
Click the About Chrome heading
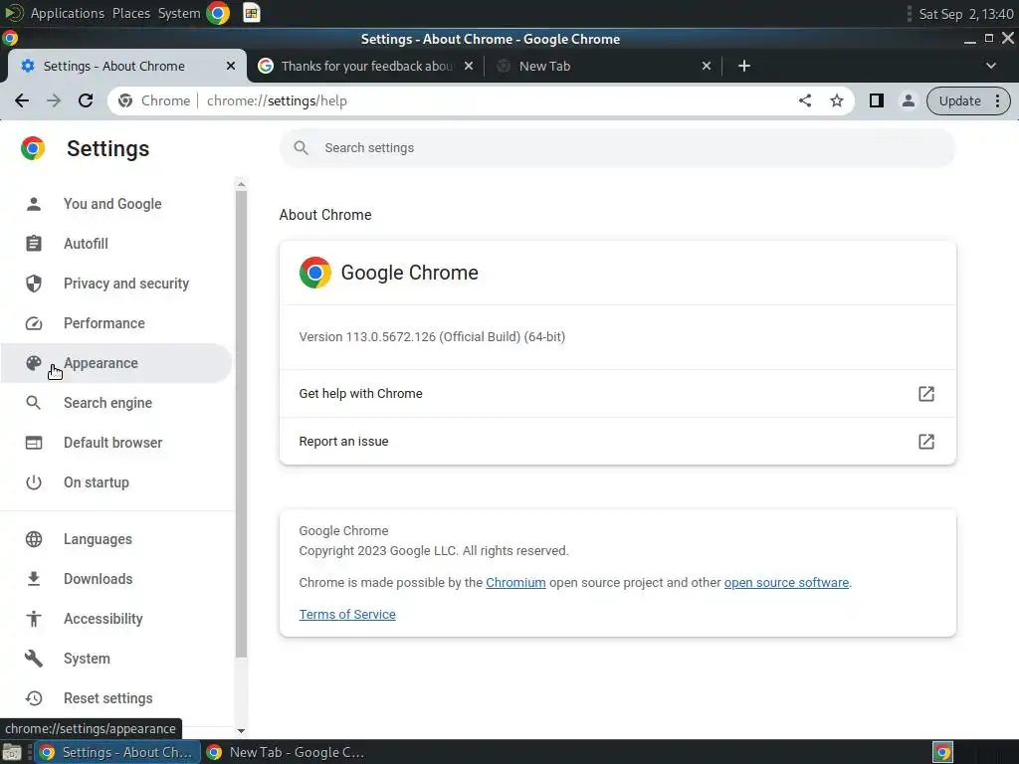point(325,215)
